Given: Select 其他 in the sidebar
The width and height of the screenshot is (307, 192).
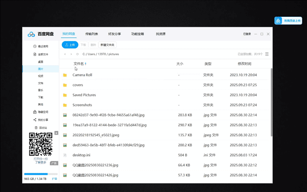Looking at the screenshot, I should tap(40, 104).
